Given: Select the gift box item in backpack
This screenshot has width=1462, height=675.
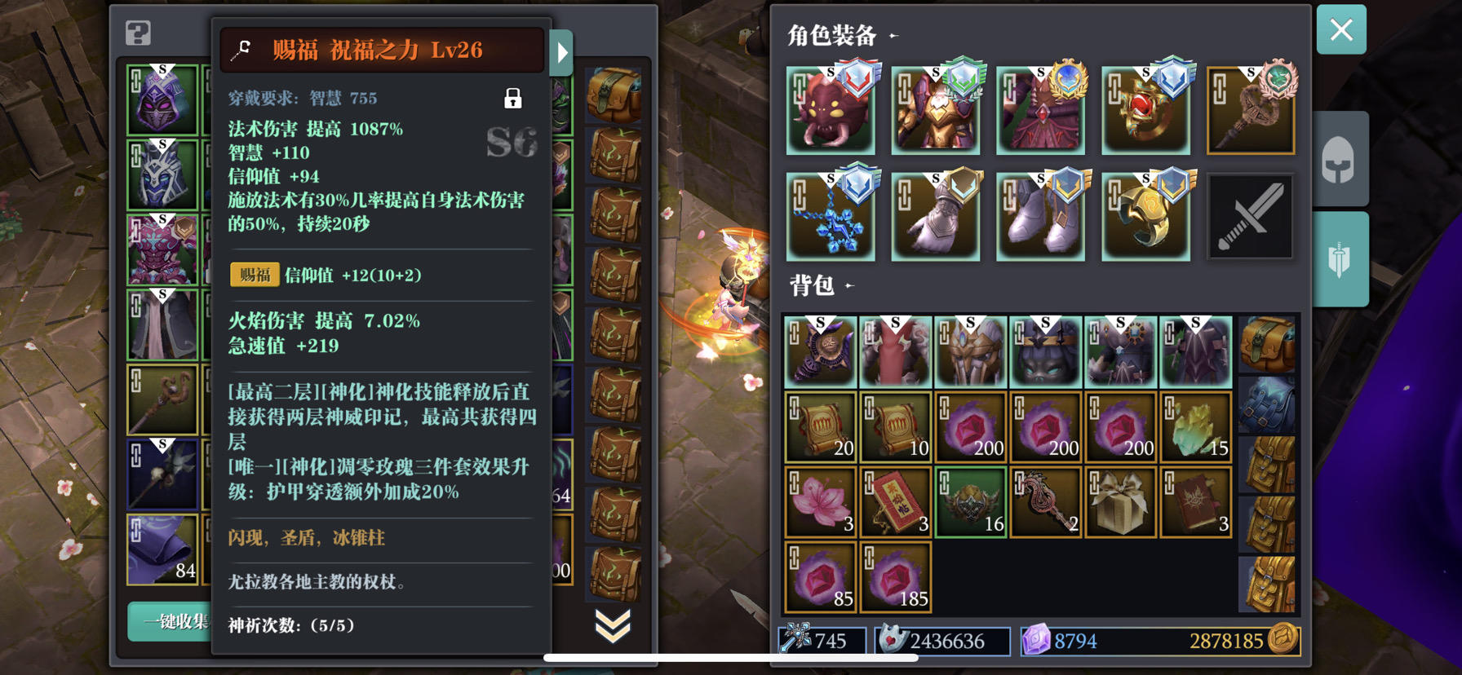Looking at the screenshot, I should click(1121, 502).
